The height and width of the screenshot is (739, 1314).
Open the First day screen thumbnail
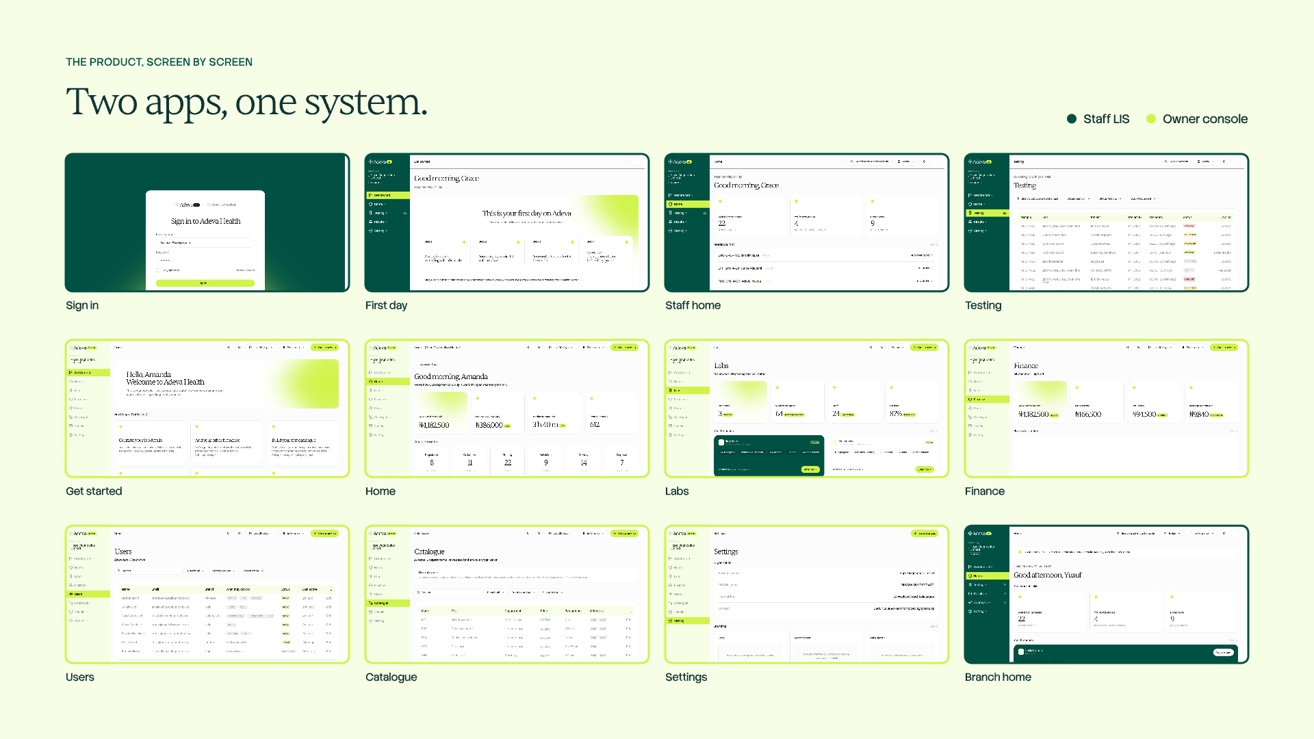507,222
